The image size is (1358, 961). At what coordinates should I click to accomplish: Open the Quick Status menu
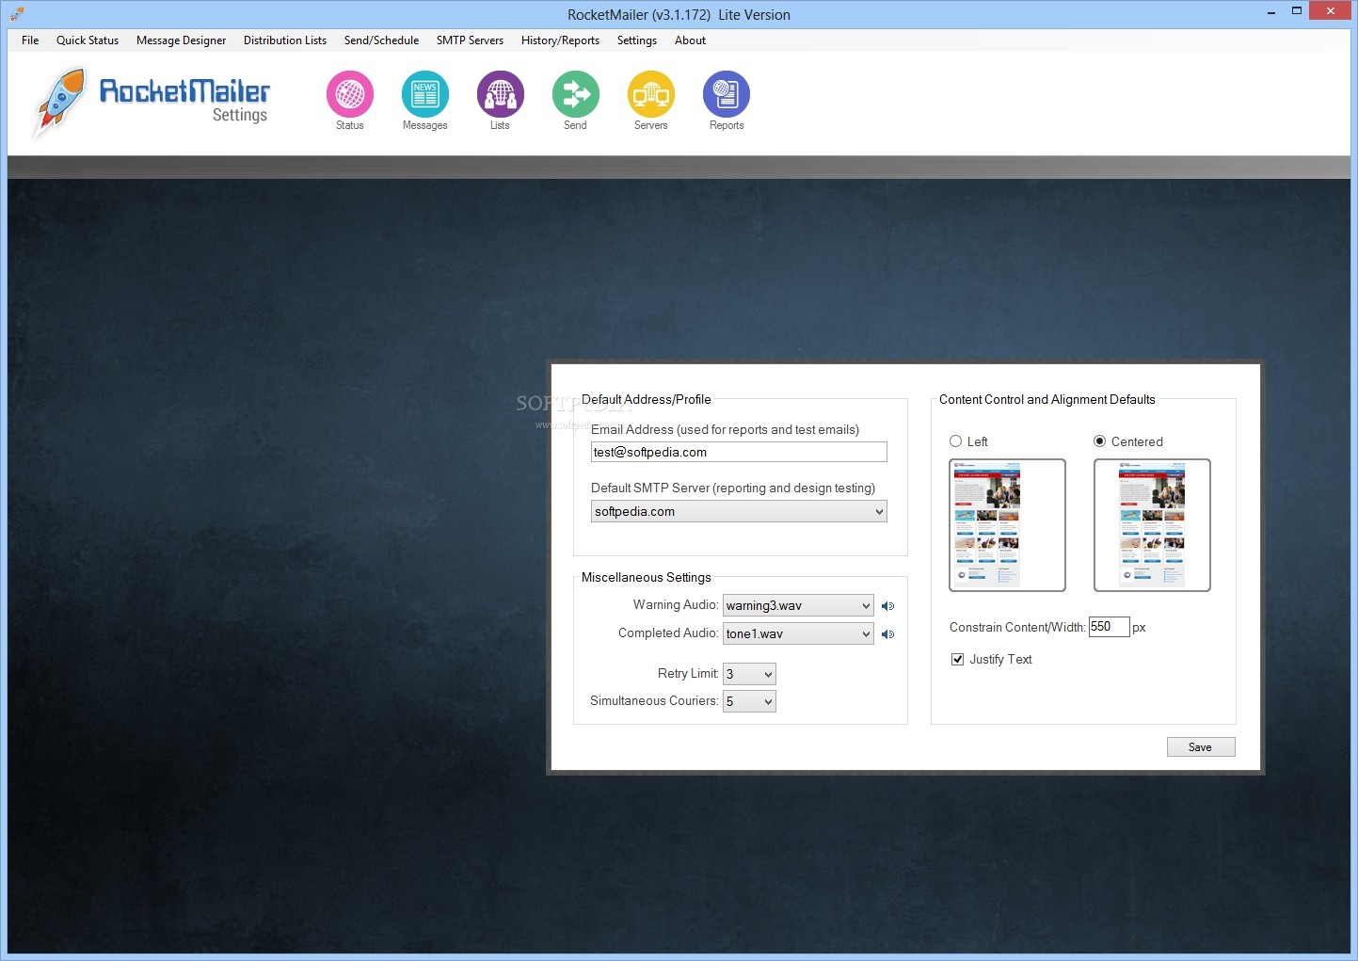point(88,40)
